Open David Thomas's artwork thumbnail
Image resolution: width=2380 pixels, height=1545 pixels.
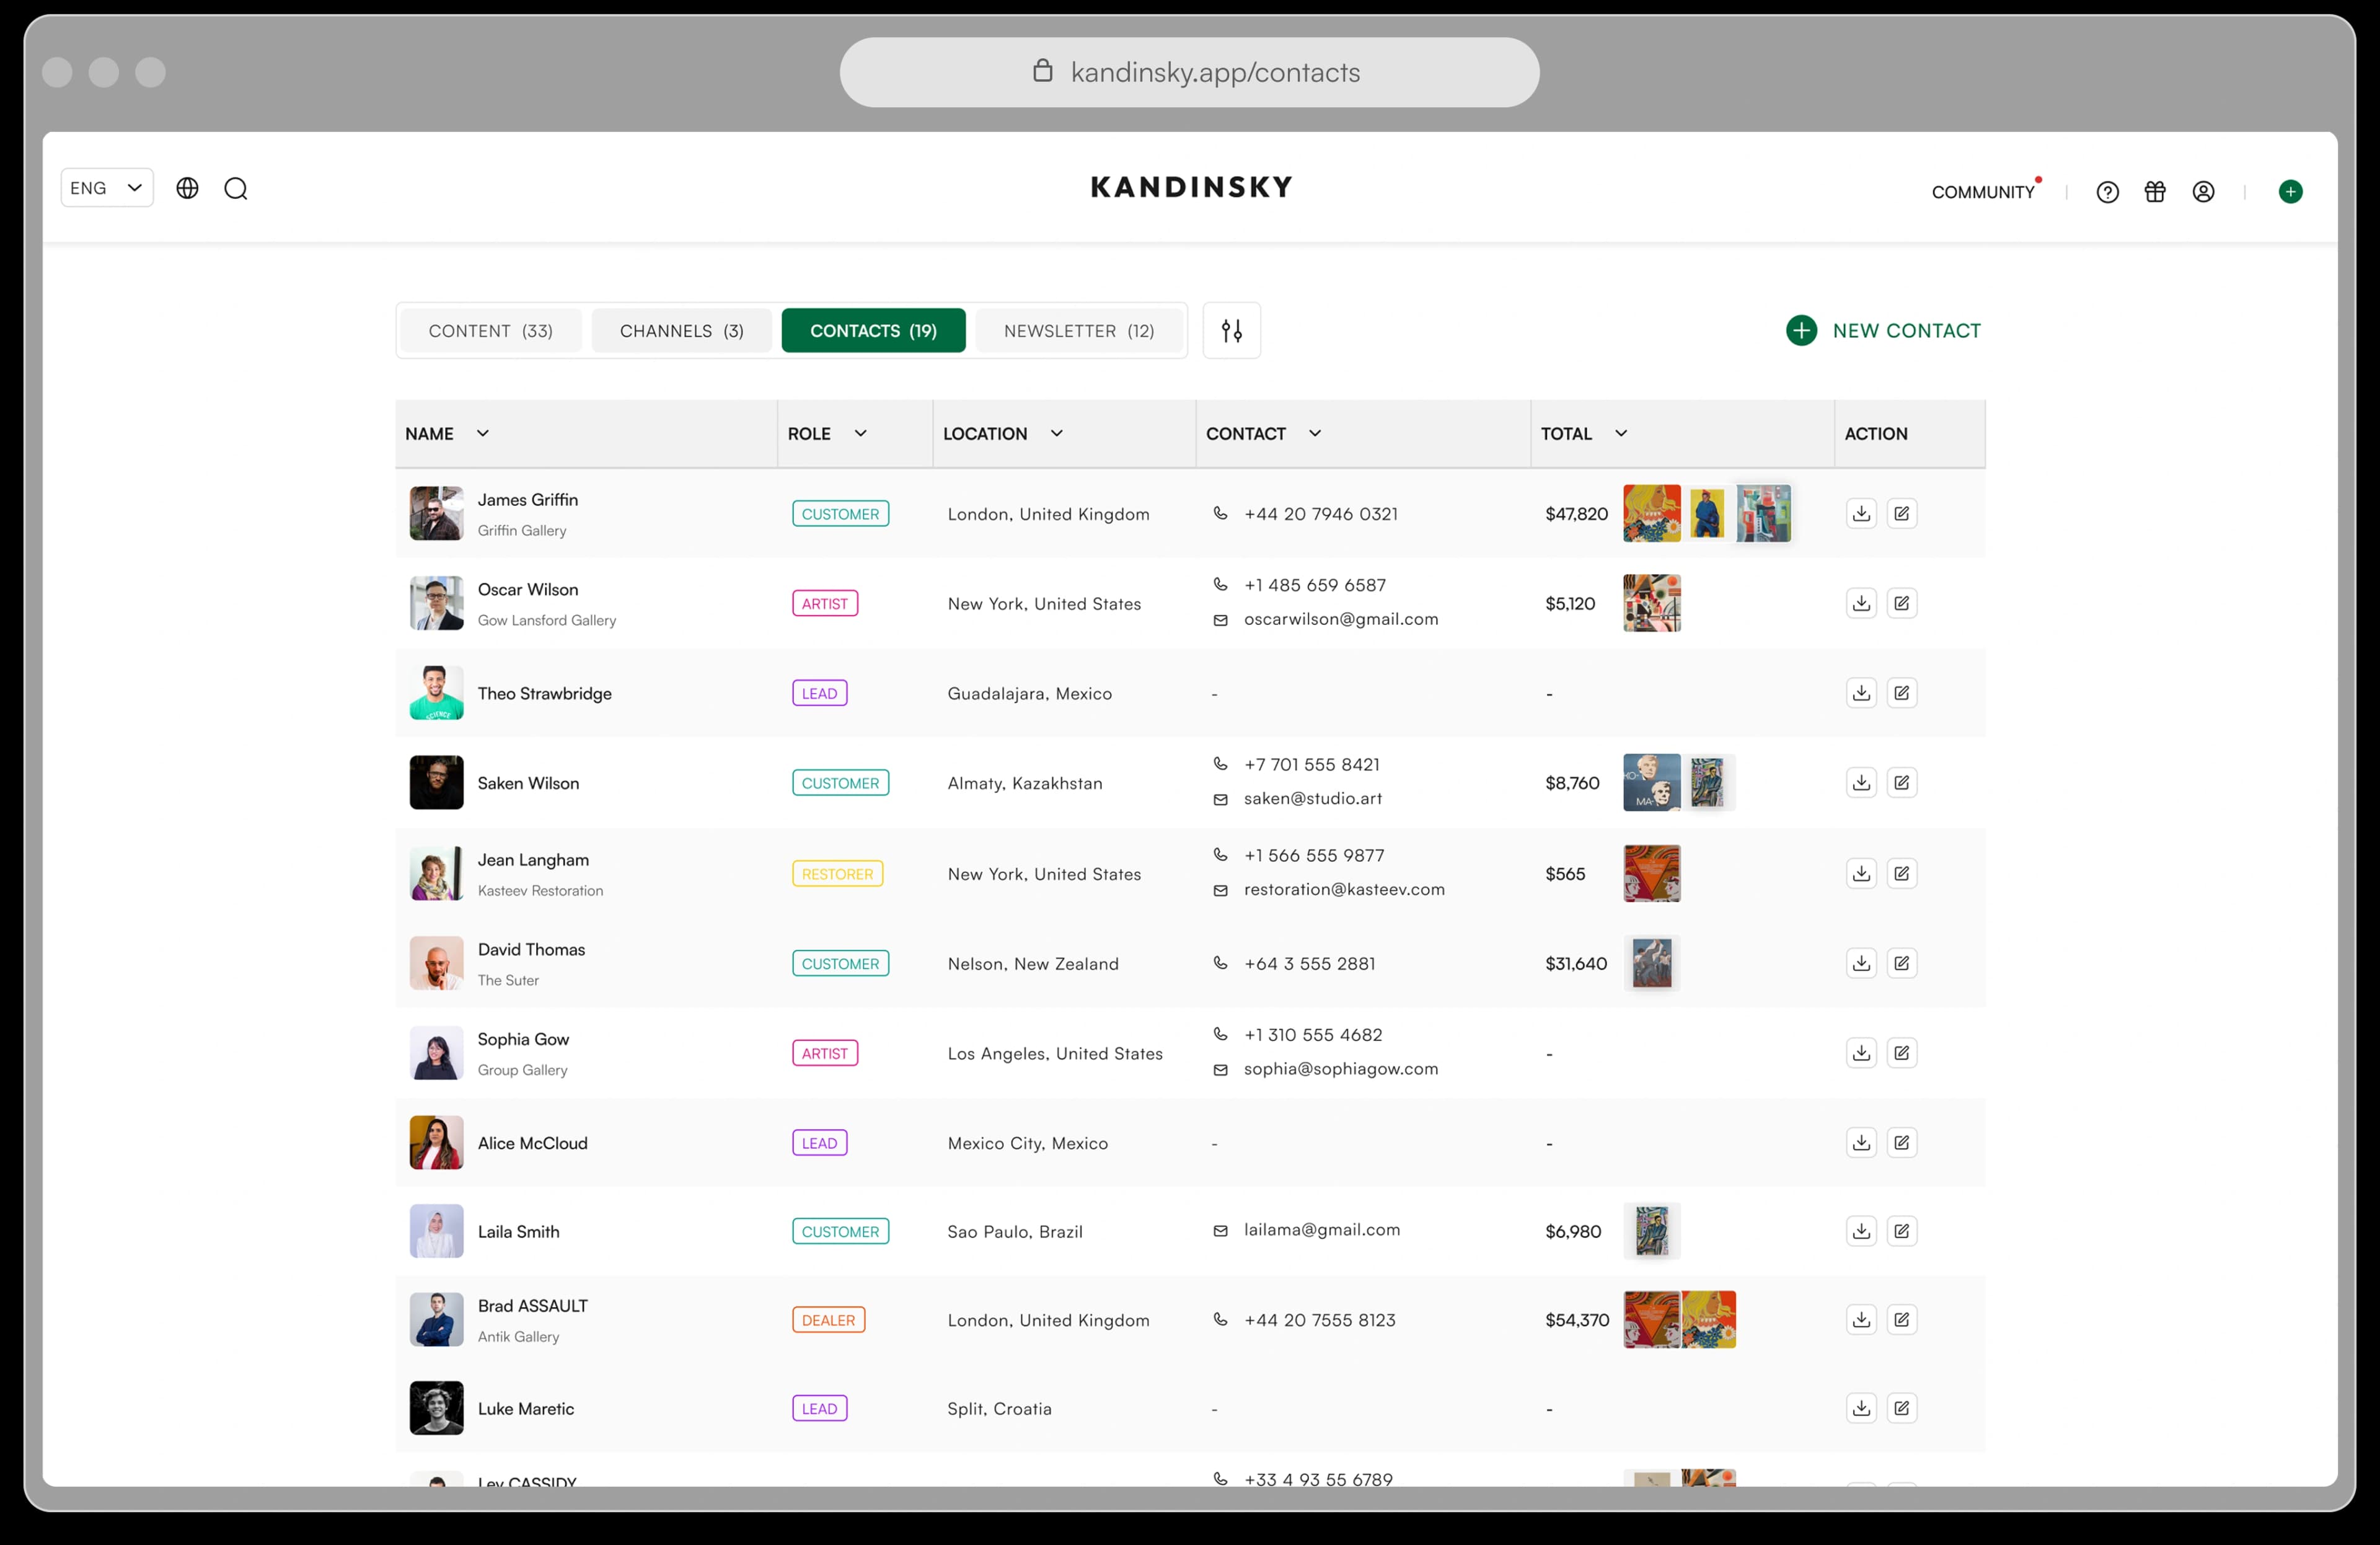(1651, 963)
